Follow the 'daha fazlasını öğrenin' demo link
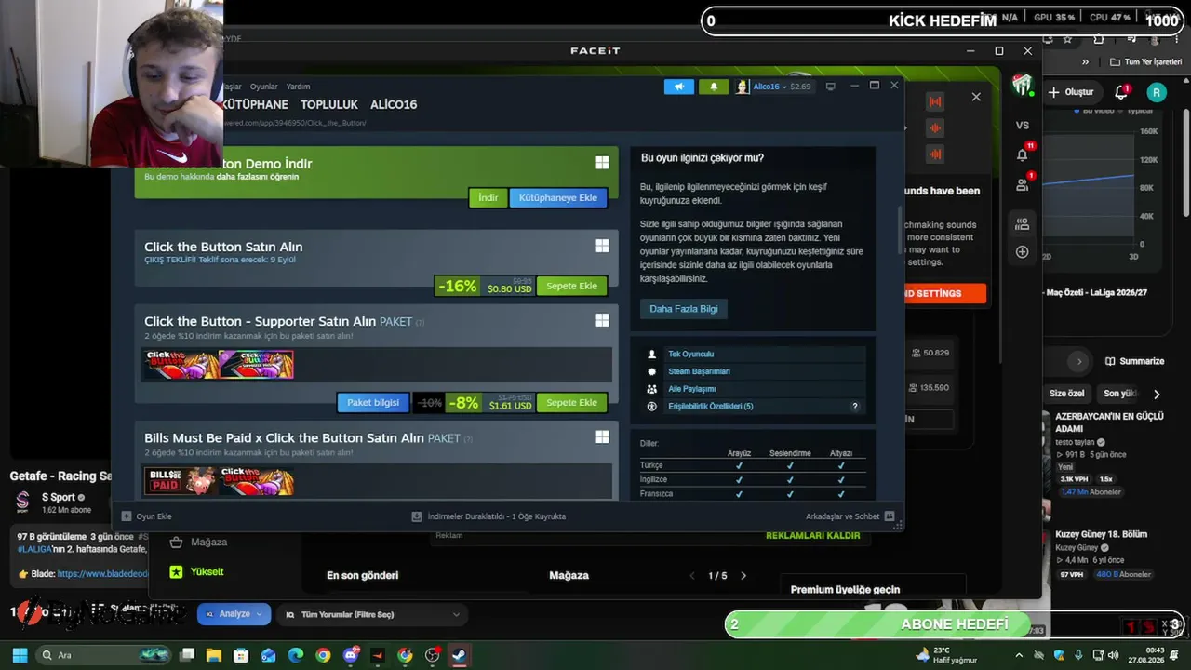The image size is (1191, 670). (258, 177)
